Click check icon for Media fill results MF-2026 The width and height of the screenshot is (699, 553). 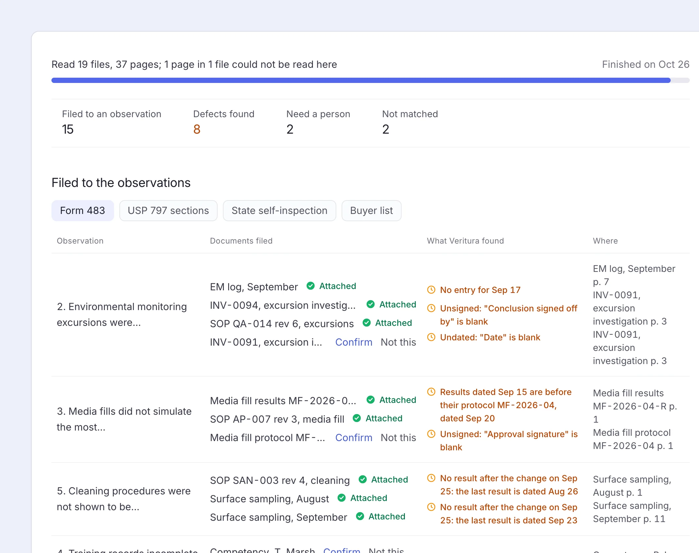[370, 400]
